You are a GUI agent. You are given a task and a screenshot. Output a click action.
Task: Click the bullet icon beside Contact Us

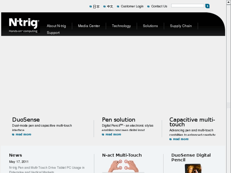click(x=148, y=6)
